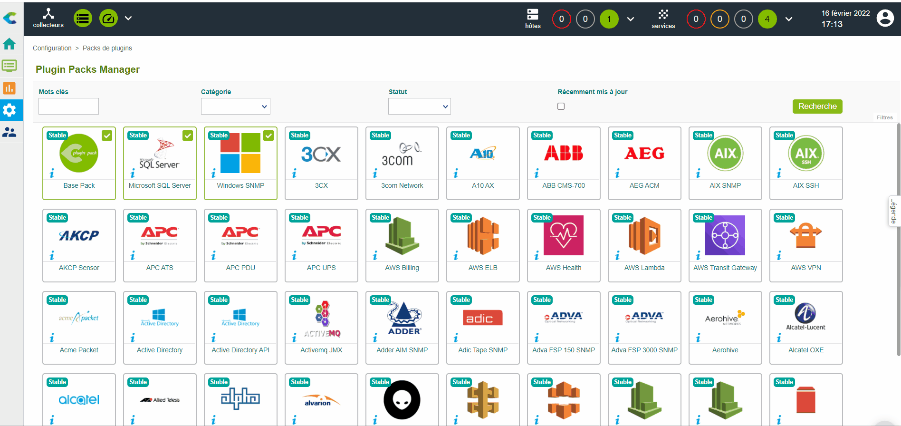Toggle the Windows SNMP installed checkmark
901x426 pixels.
click(269, 136)
